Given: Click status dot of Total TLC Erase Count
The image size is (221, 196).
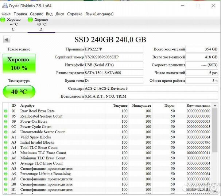Looking at the screenshot, I should (5, 148).
